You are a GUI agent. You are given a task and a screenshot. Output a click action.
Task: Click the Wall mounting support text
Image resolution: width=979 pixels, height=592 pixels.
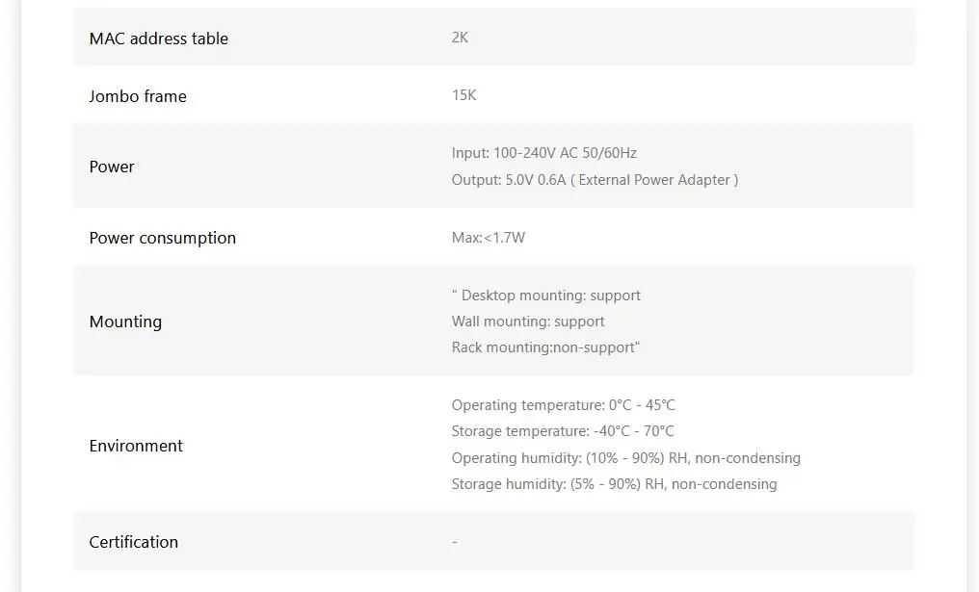click(x=528, y=322)
